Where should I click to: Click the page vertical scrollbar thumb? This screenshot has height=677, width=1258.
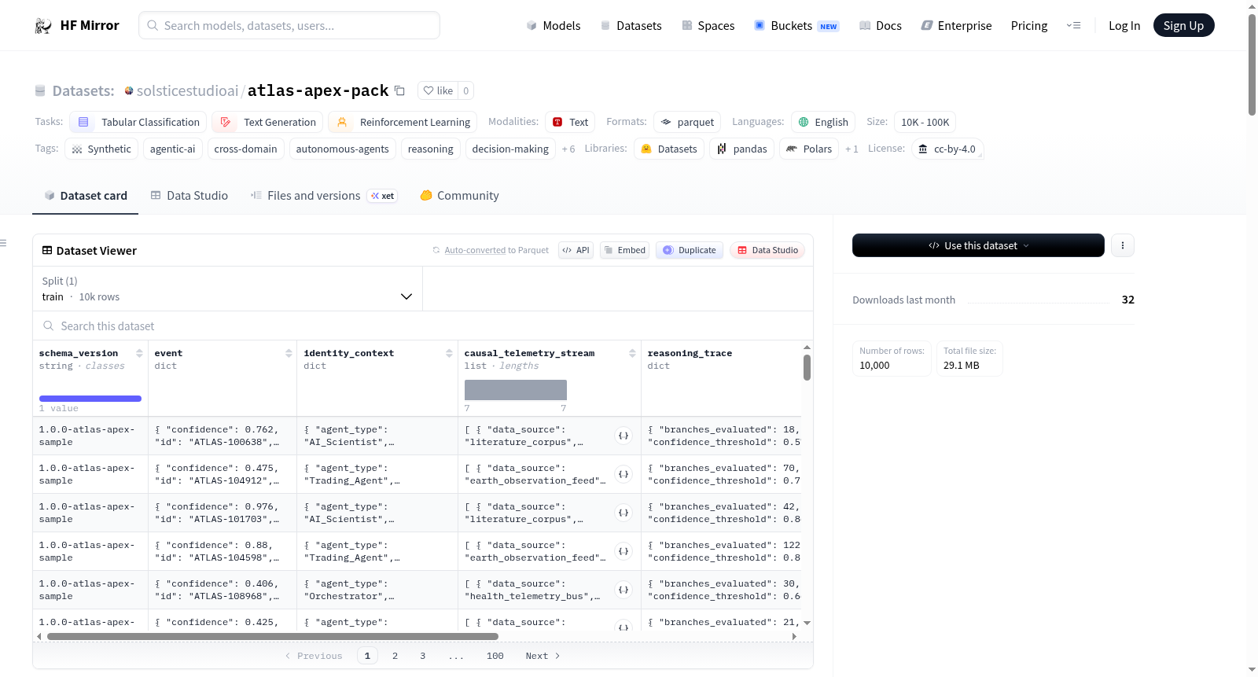pos(1252,64)
